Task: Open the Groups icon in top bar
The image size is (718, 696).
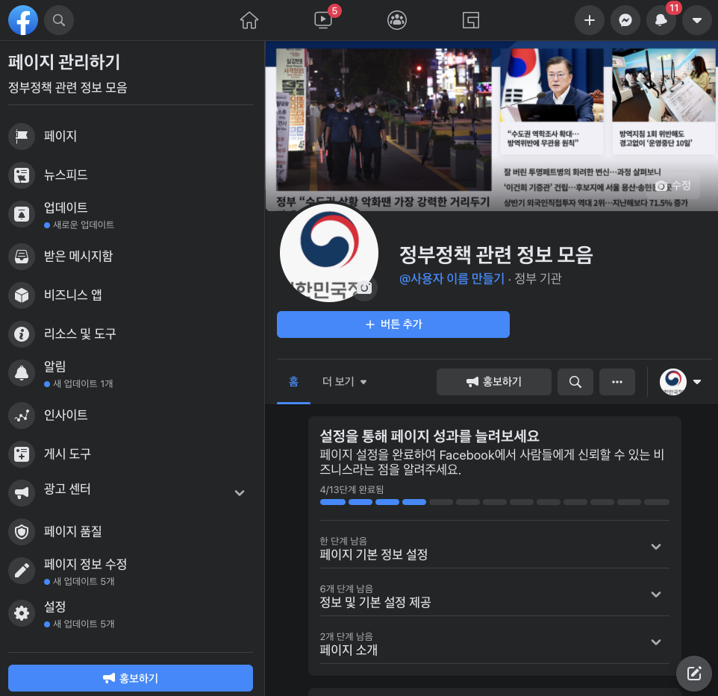Action: 397,20
